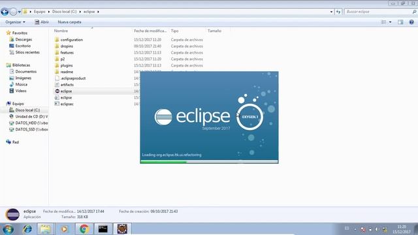Select the dropins folder
This screenshot has height=235, width=418.
click(67, 46)
